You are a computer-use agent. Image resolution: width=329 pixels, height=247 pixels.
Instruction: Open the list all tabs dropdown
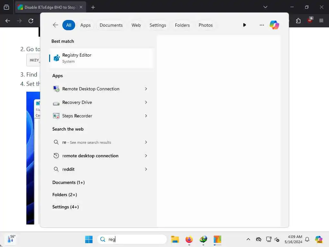point(265,7)
